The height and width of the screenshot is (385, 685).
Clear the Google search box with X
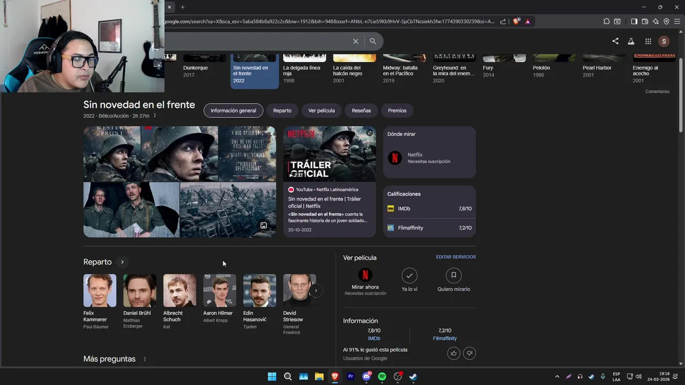click(355, 41)
